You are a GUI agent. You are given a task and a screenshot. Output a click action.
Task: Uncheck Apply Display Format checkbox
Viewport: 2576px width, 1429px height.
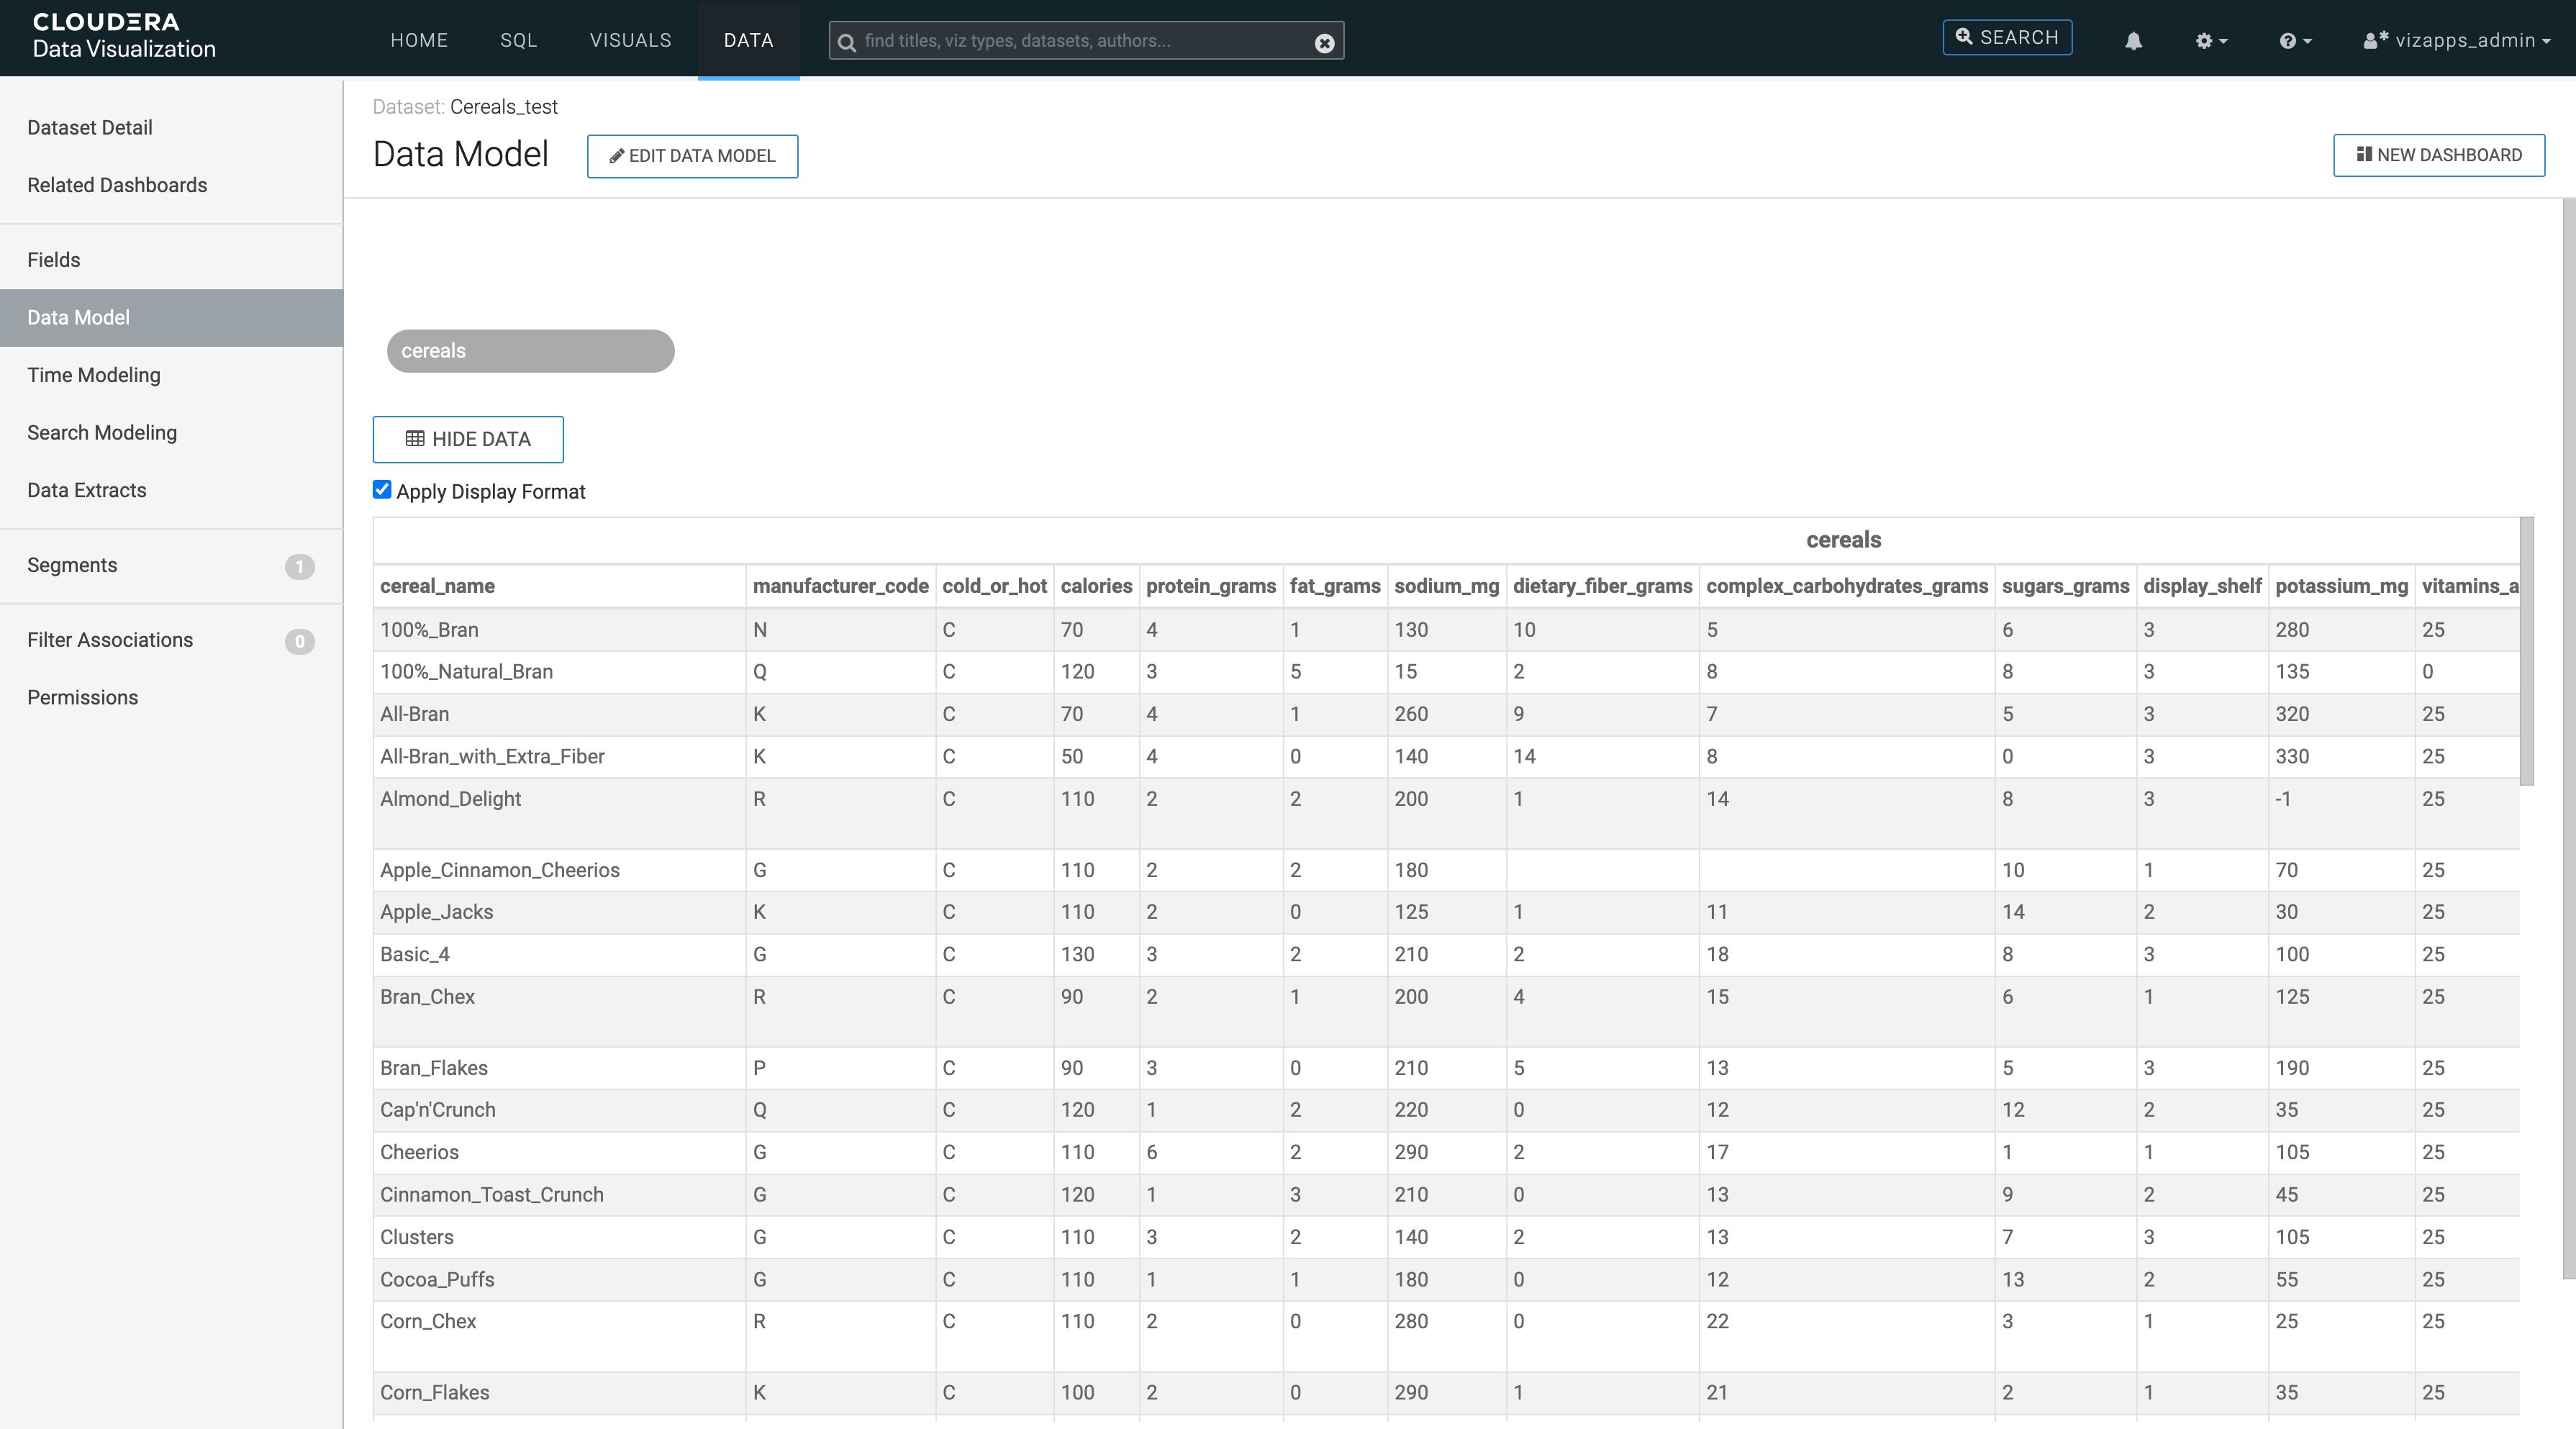tap(382, 490)
